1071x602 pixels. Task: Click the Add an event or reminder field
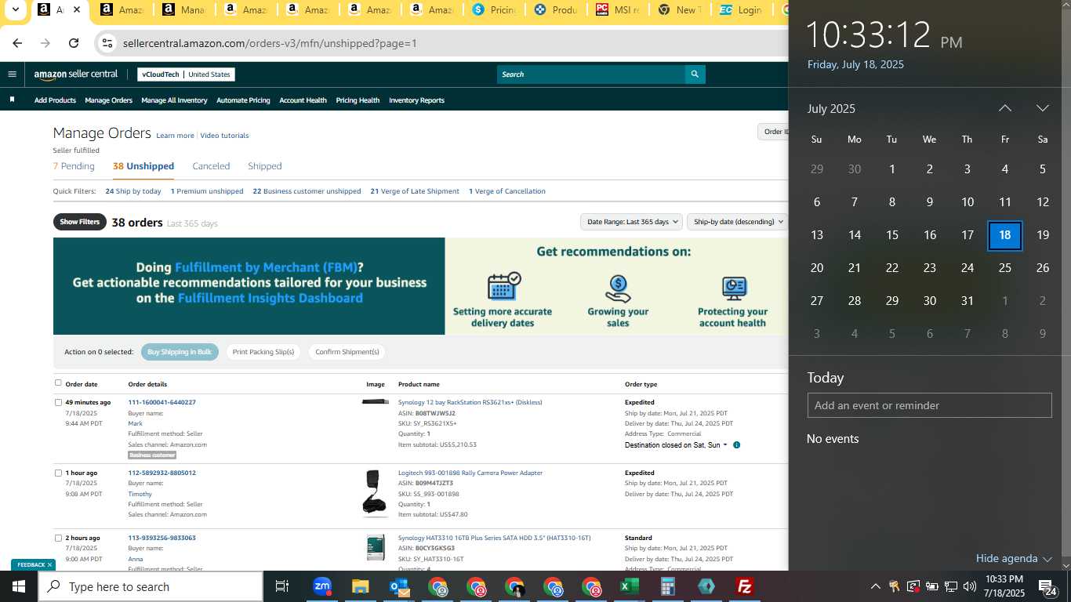[x=929, y=405]
